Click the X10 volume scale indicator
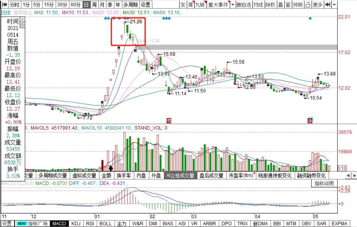 342,168
